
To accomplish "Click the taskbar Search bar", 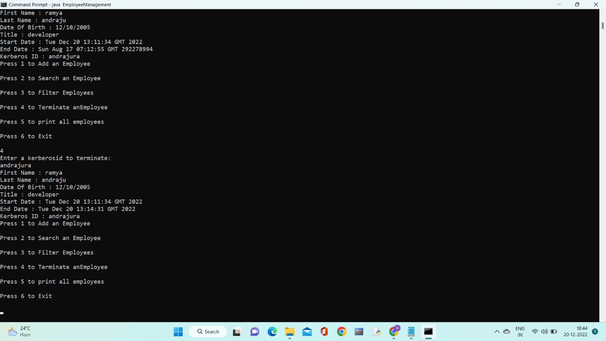I will click(208, 332).
